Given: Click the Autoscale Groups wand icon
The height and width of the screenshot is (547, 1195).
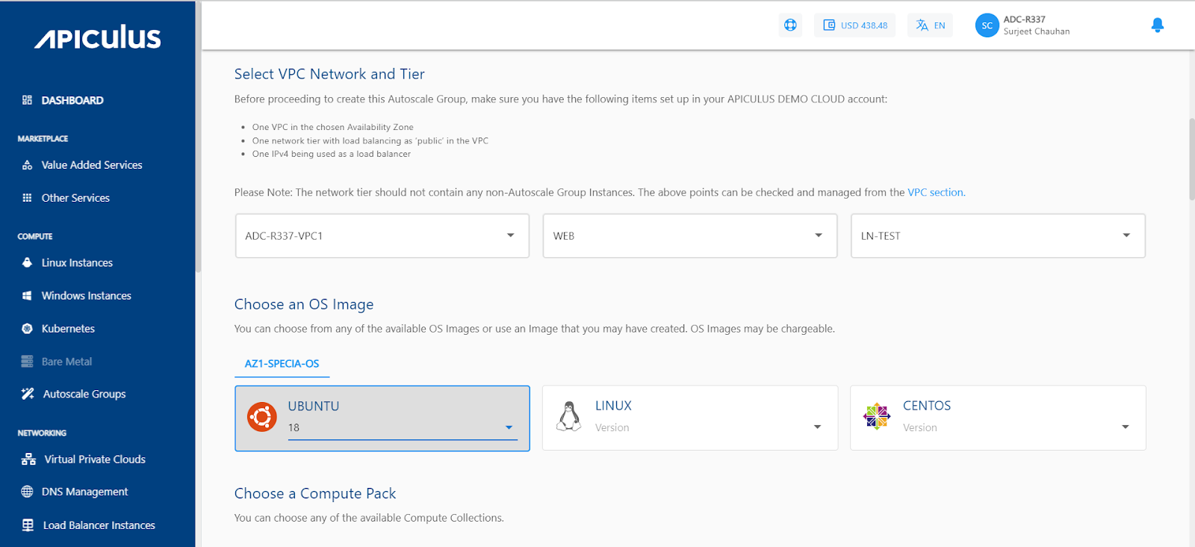Looking at the screenshot, I should (x=28, y=394).
